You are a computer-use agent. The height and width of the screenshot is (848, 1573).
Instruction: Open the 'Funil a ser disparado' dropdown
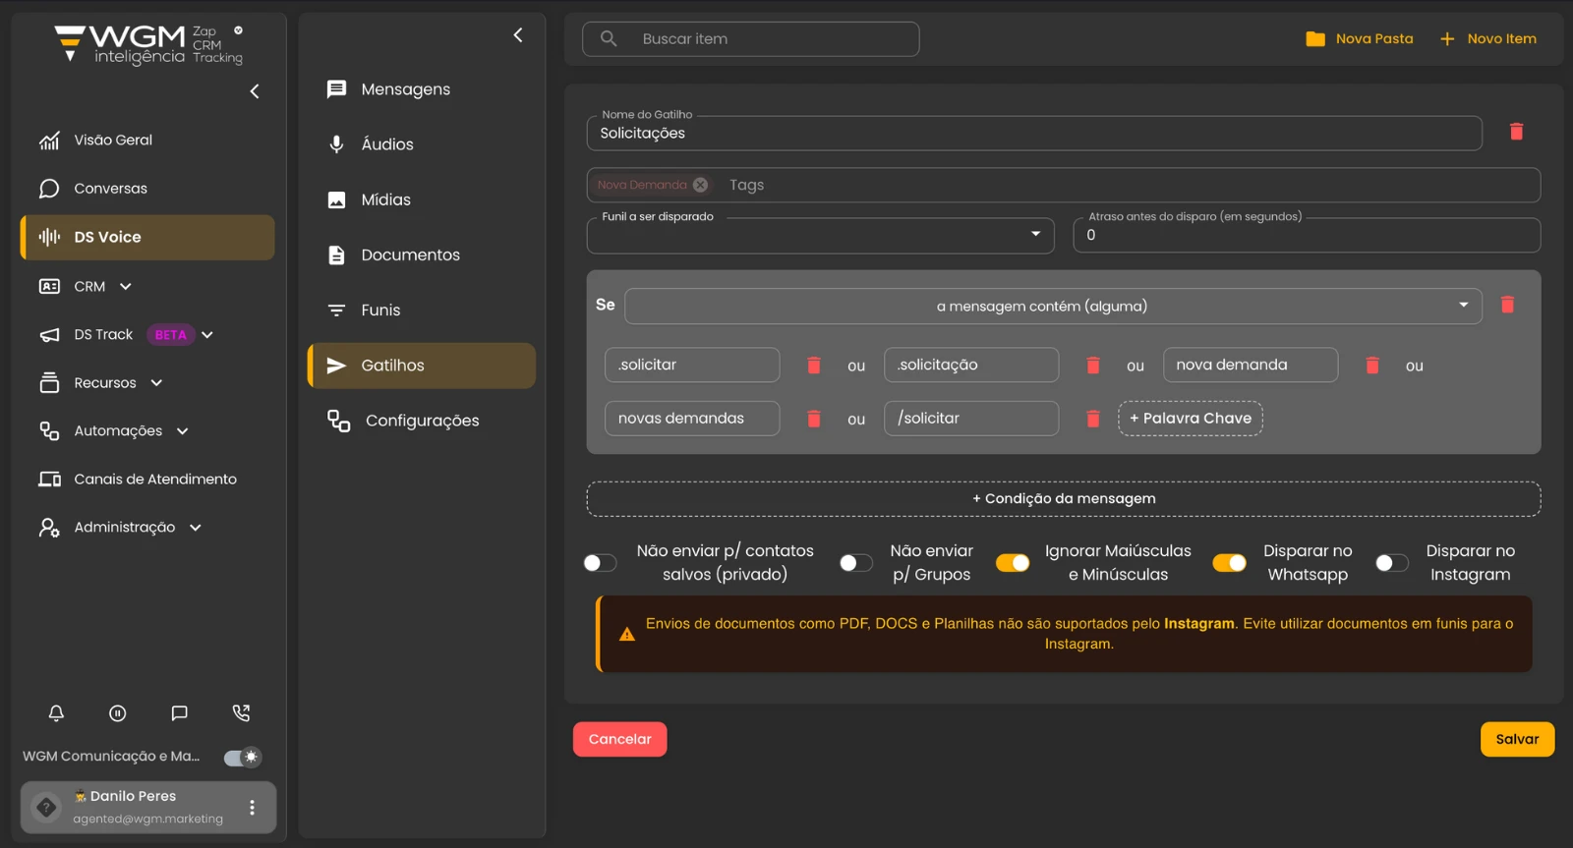pyautogui.click(x=820, y=236)
